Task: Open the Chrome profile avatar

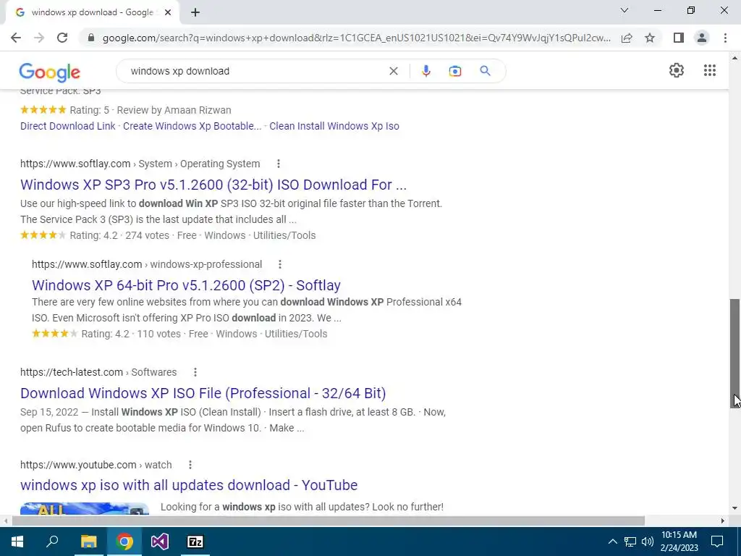Action: (x=702, y=38)
